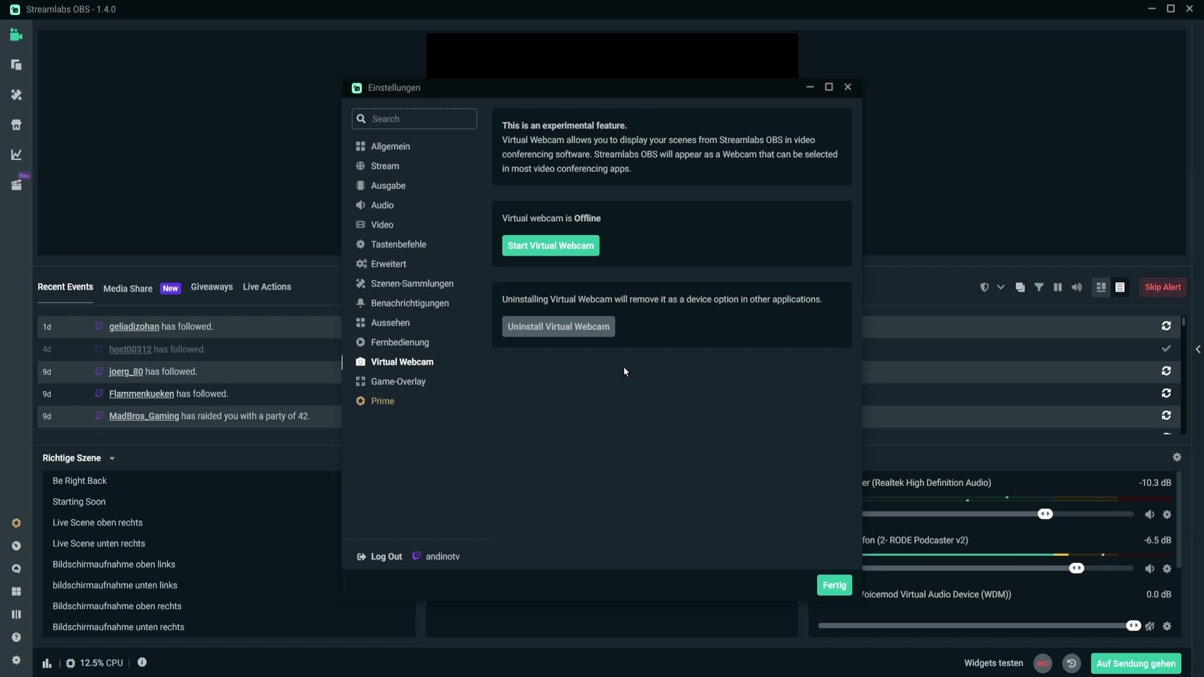Replay the geliadizohan follow alert
Image resolution: width=1204 pixels, height=677 pixels.
1166,326
